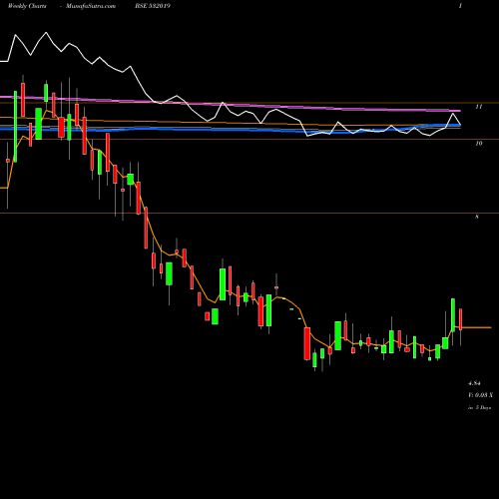Click the 'MunafaSutra.com' header label

91,6
